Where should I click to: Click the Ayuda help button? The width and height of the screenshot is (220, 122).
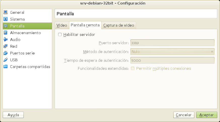(x=13, y=115)
